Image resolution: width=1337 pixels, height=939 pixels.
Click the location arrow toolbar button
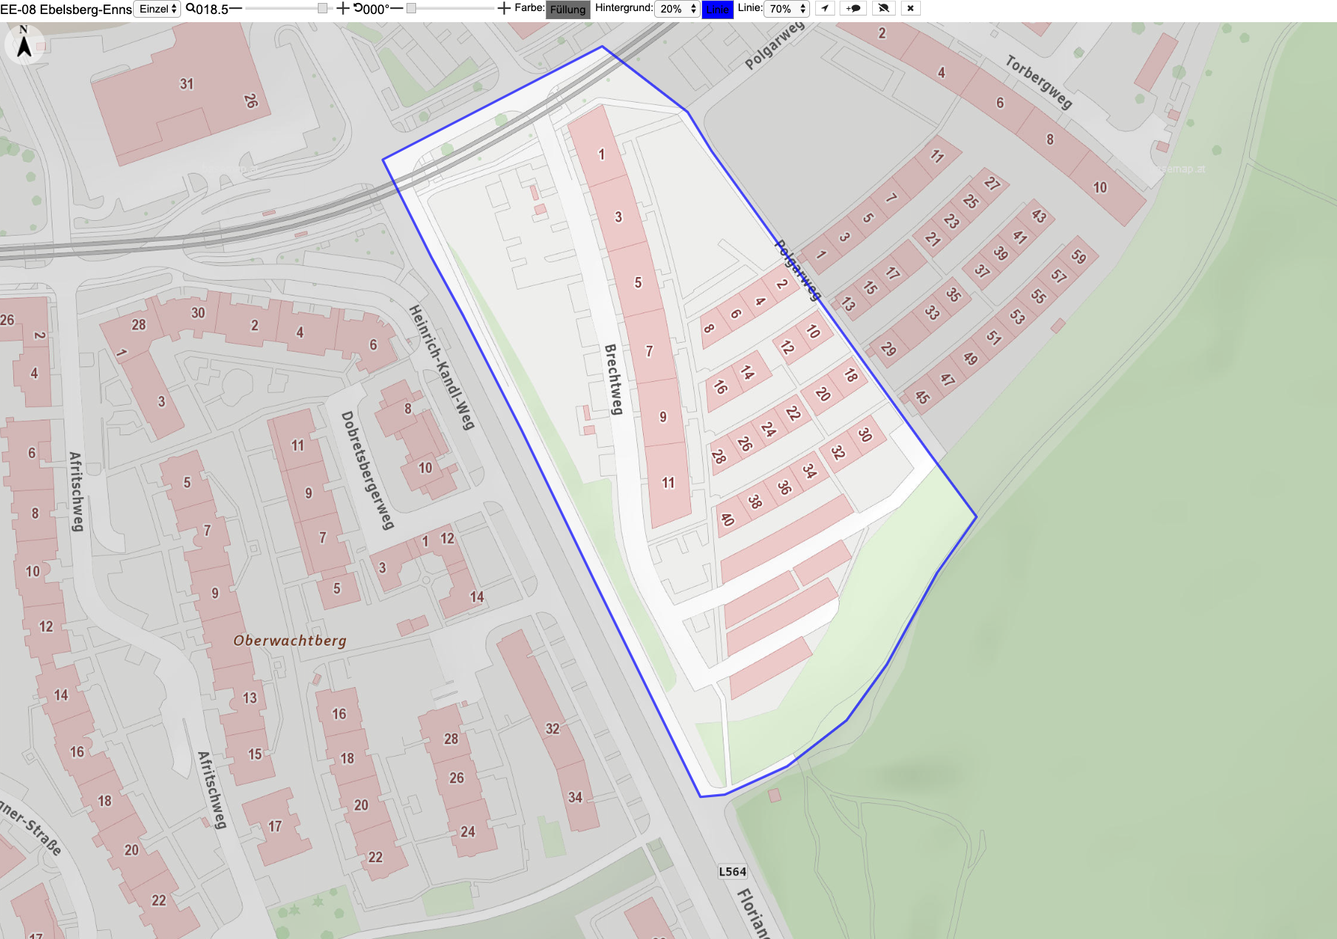(x=825, y=8)
